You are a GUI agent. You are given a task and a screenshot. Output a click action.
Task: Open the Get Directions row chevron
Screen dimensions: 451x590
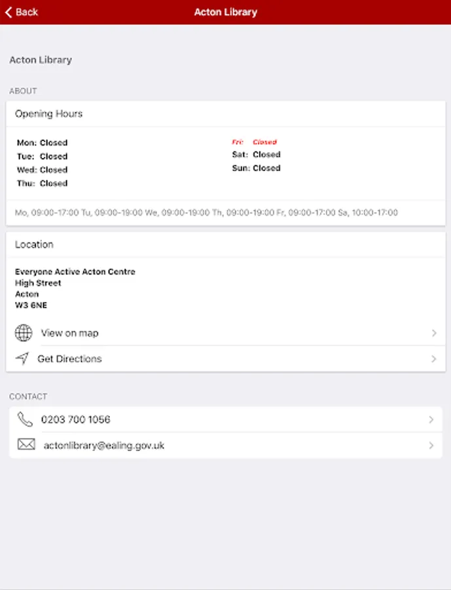pos(433,359)
